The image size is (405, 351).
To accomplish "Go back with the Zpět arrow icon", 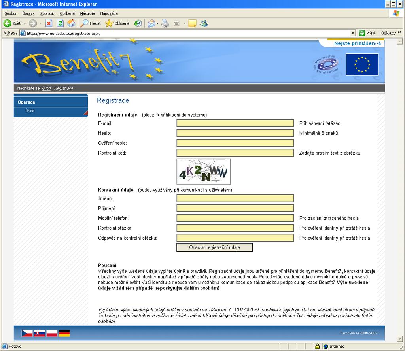I will [x=7, y=23].
